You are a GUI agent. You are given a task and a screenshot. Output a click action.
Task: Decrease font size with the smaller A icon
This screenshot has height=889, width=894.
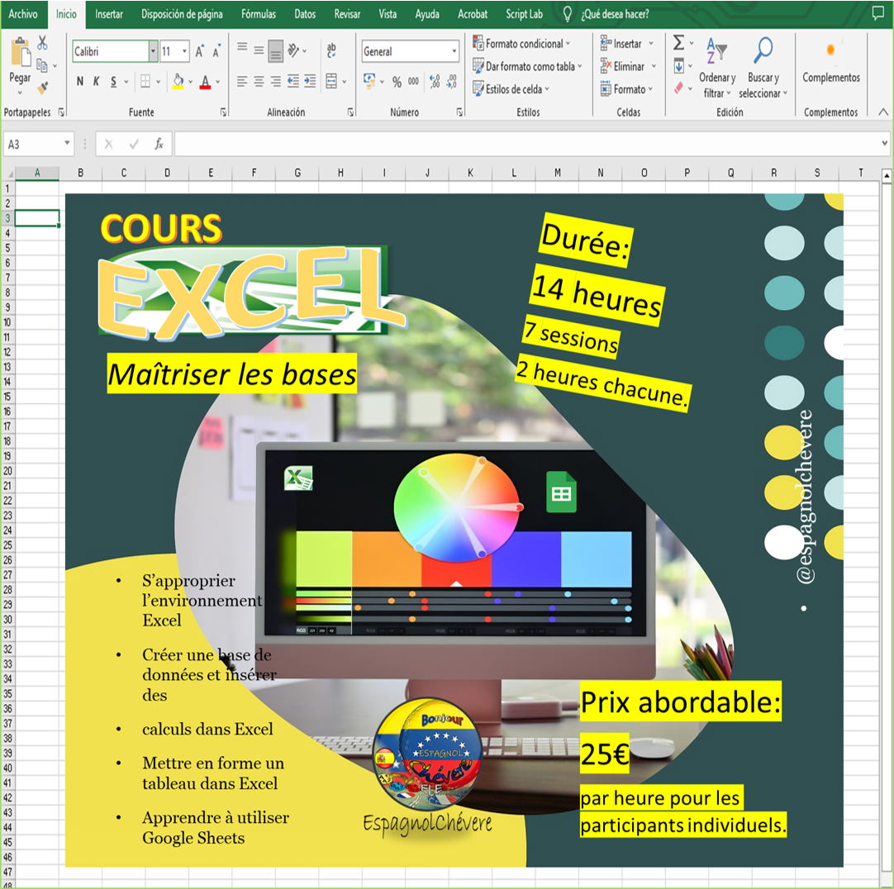click(x=216, y=51)
